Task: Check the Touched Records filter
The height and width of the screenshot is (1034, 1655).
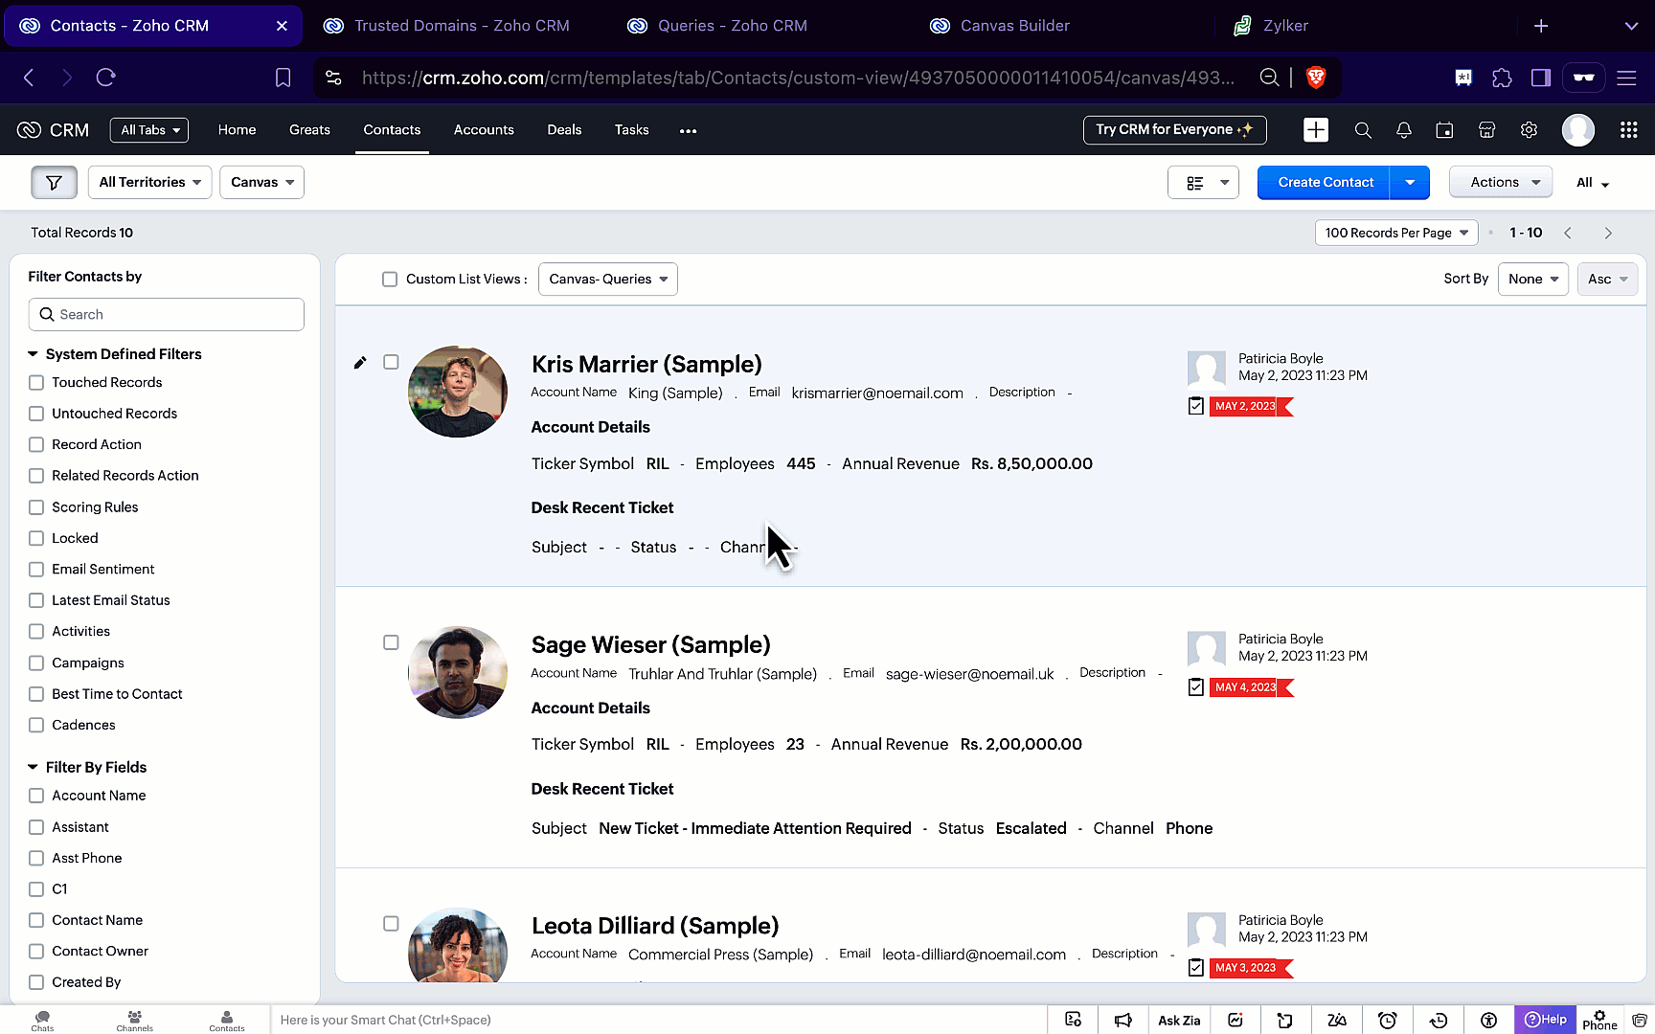Action: tap(36, 383)
